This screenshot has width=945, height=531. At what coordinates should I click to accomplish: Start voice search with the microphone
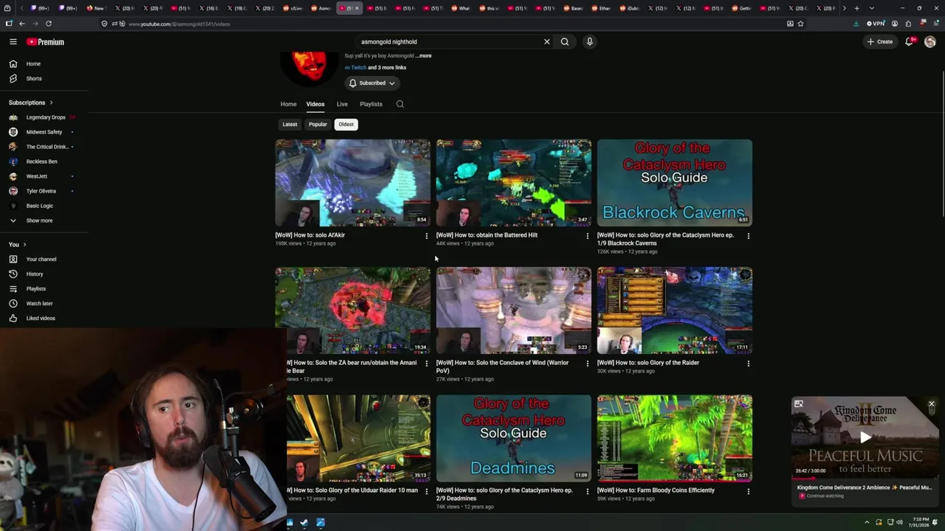coord(590,42)
